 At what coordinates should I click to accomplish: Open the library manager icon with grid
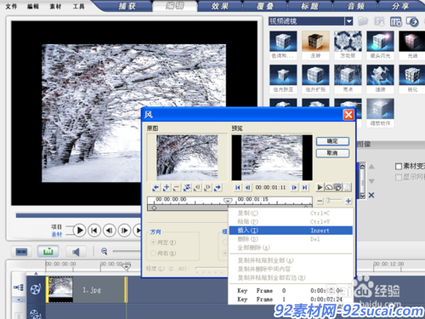[x=396, y=21]
